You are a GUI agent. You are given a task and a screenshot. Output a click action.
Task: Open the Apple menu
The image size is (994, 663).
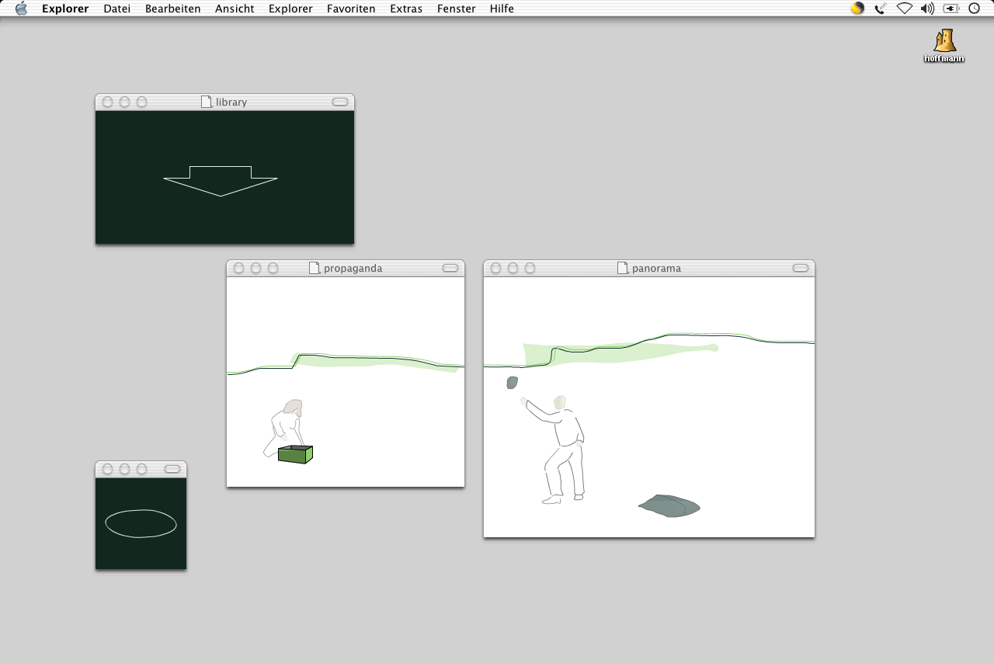(x=22, y=9)
